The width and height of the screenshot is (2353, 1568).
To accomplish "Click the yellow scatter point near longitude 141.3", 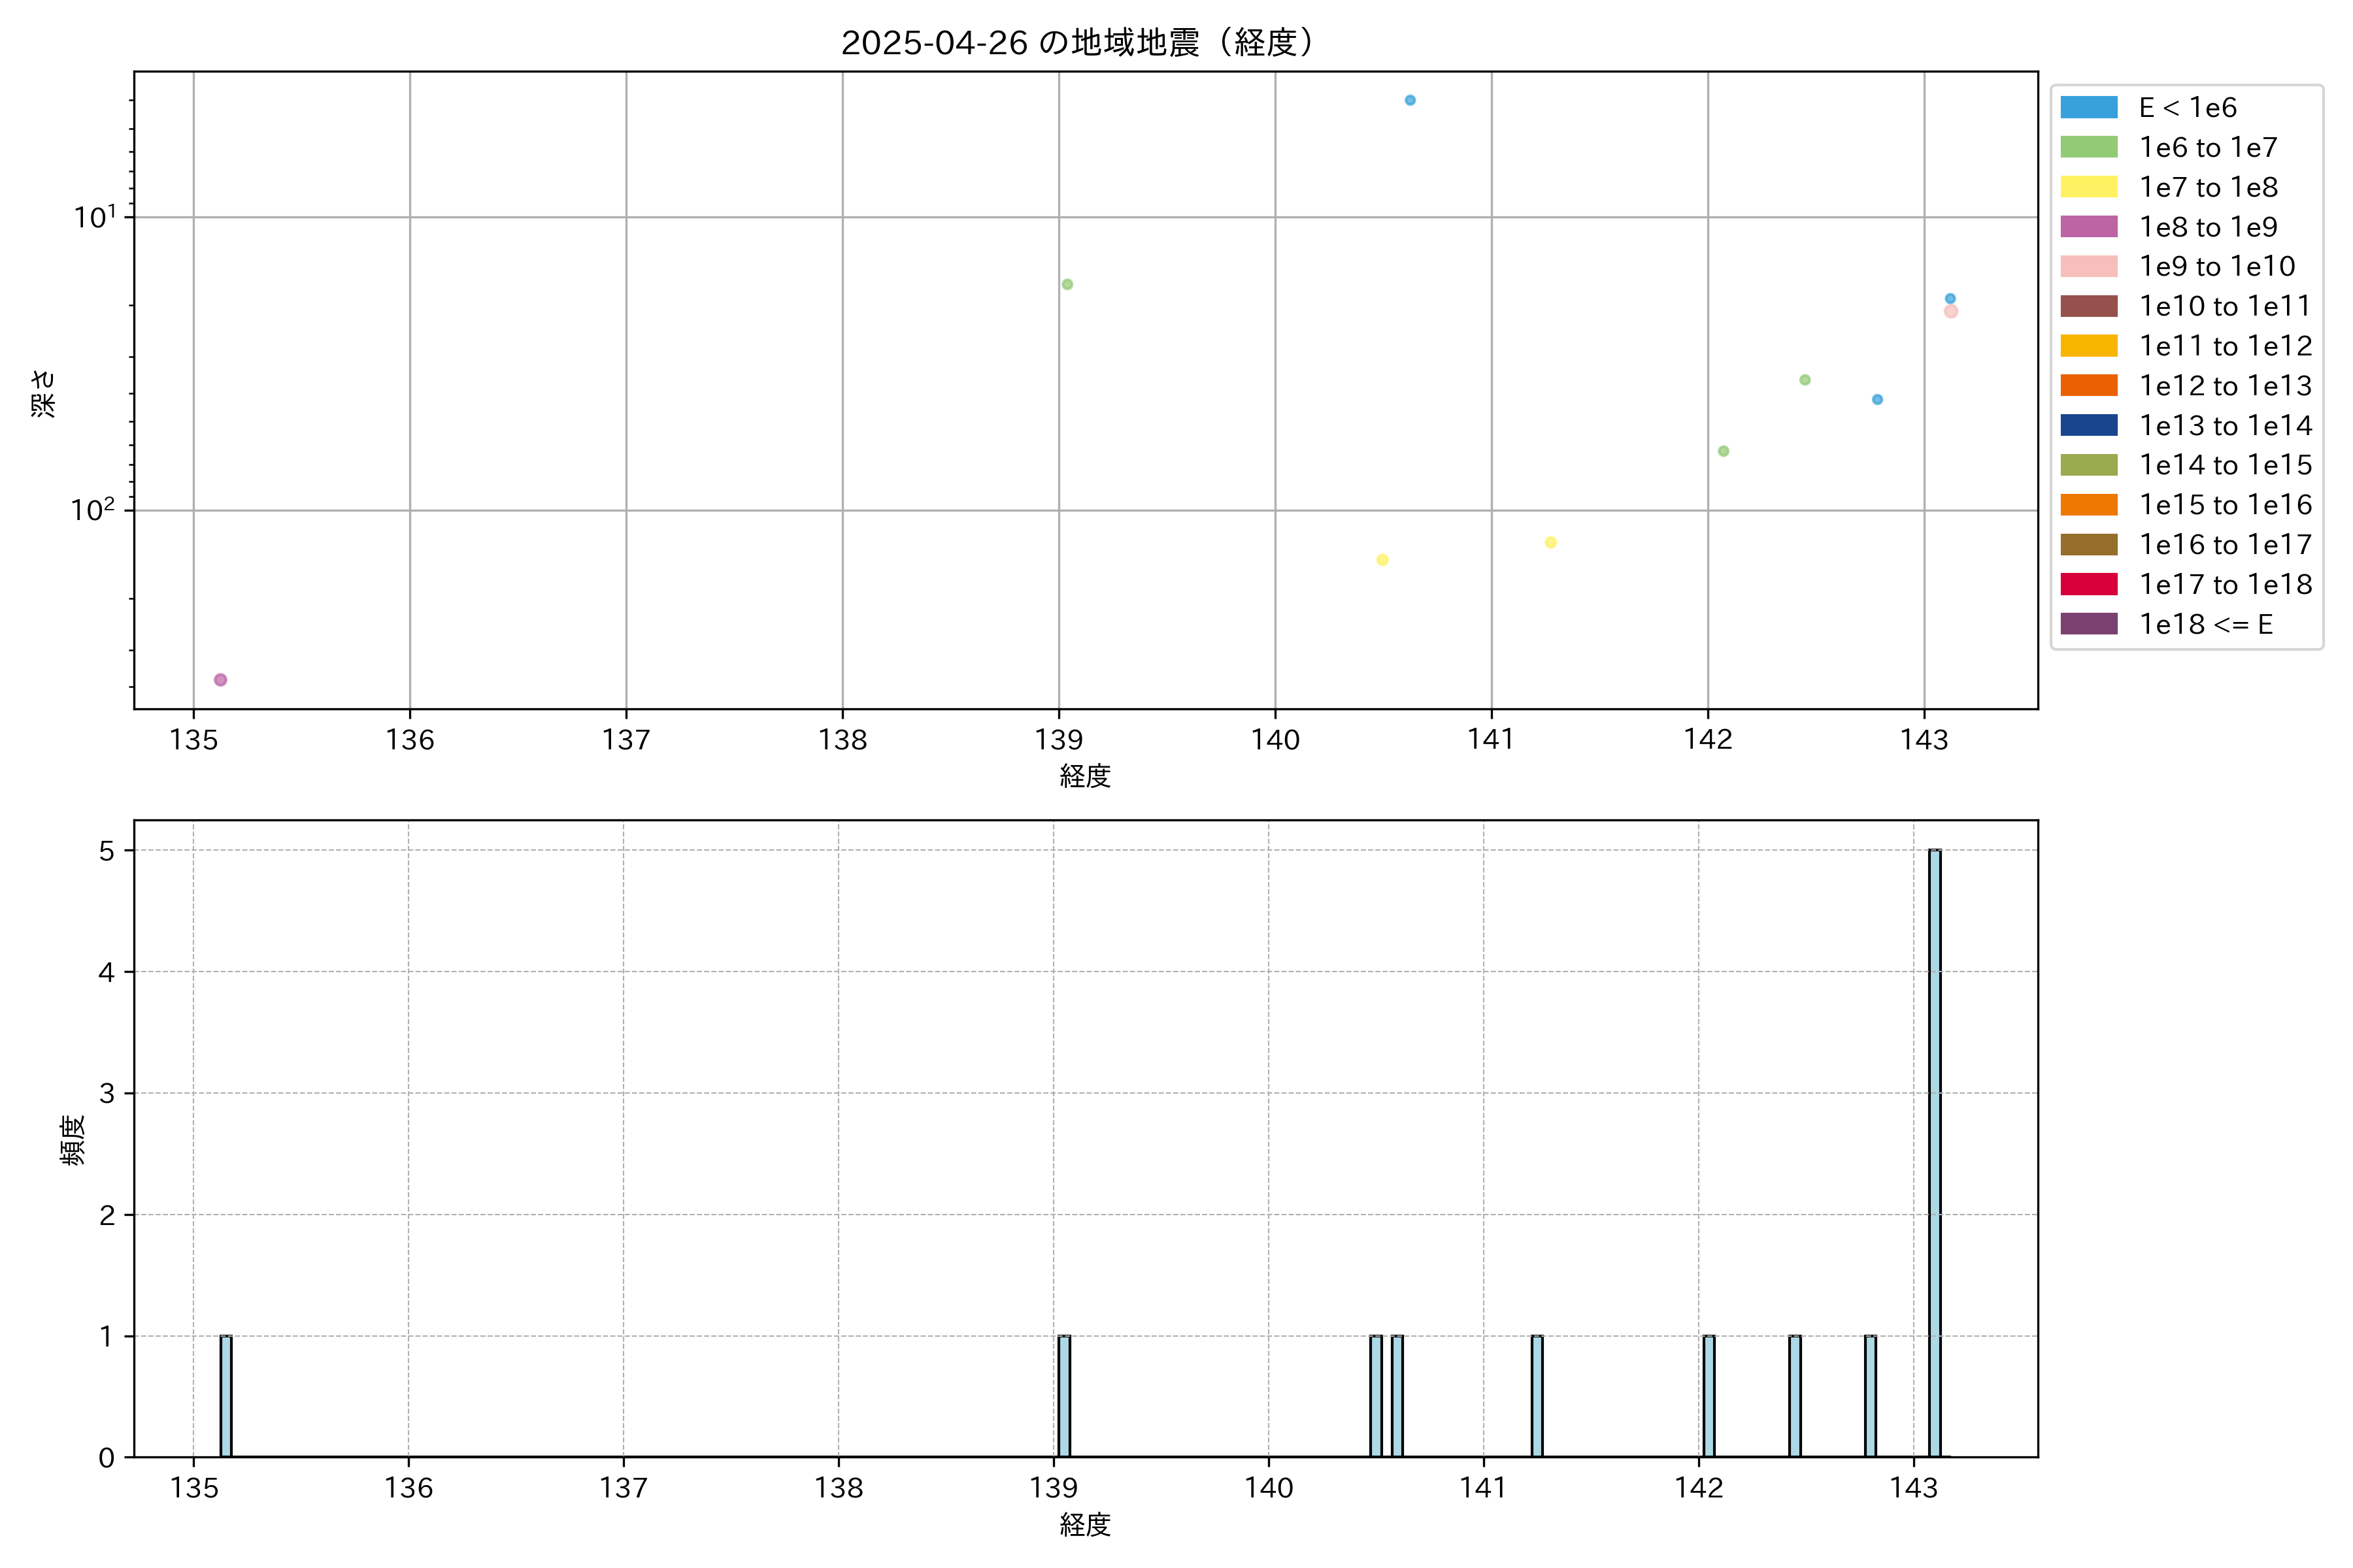I will click(1550, 542).
